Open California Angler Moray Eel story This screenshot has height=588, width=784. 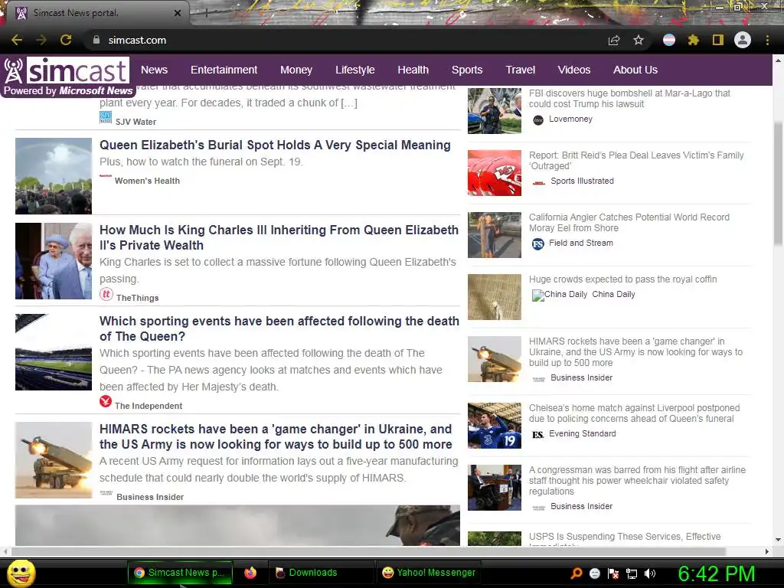click(x=629, y=223)
